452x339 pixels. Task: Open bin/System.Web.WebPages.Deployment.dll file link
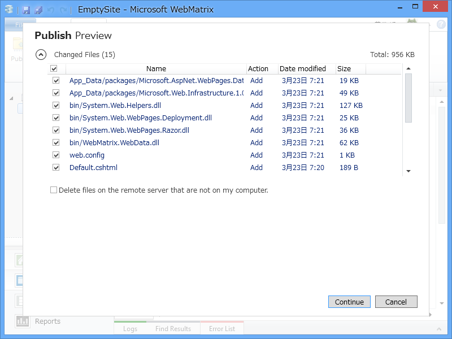[x=140, y=118]
